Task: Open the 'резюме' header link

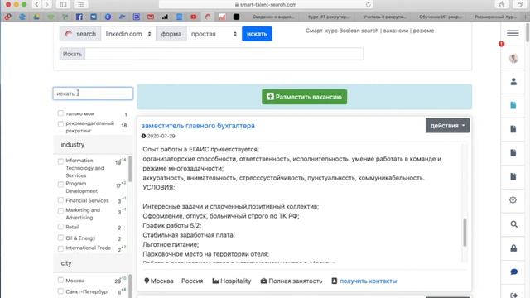Action: pyautogui.click(x=423, y=31)
